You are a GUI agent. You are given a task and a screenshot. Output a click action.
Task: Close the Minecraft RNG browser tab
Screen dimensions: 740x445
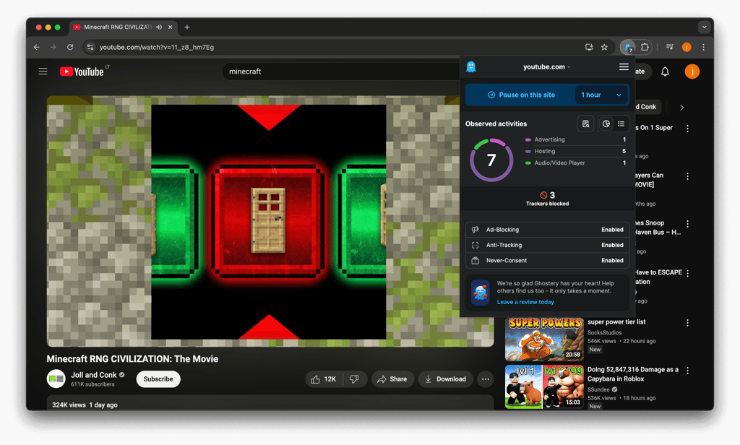click(x=171, y=27)
